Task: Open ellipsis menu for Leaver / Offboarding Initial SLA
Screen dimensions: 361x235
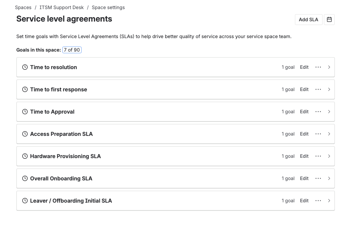Action: [318, 201]
